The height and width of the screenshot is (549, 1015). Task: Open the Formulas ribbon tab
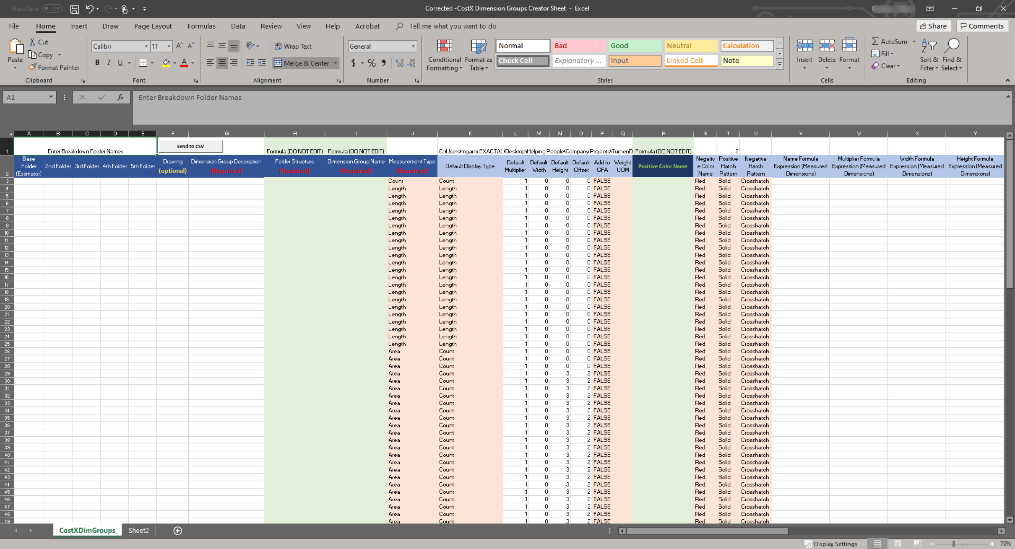coord(201,26)
